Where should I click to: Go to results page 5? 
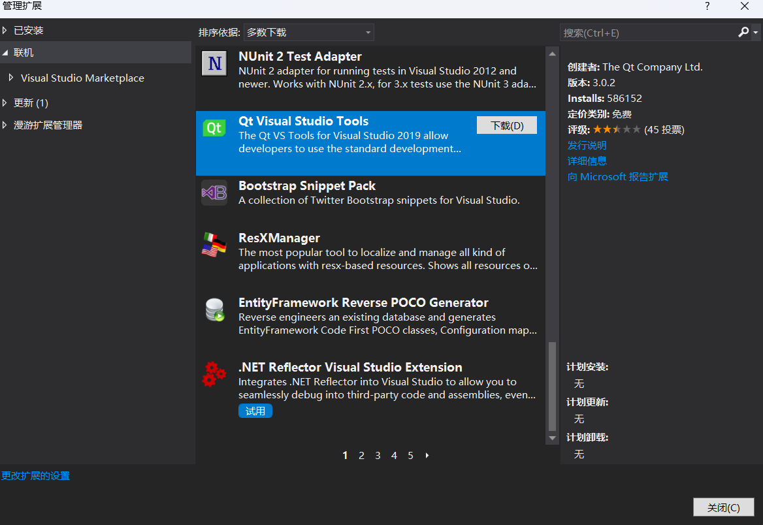tap(410, 455)
